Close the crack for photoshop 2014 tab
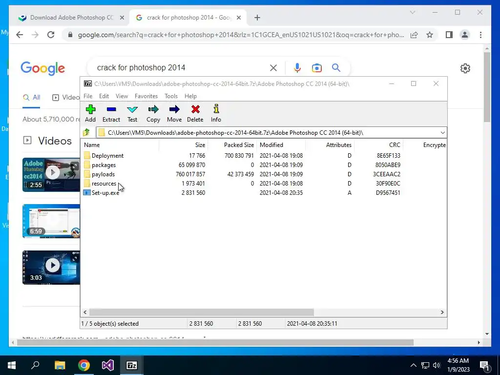This screenshot has width=500, height=375. 239,18
